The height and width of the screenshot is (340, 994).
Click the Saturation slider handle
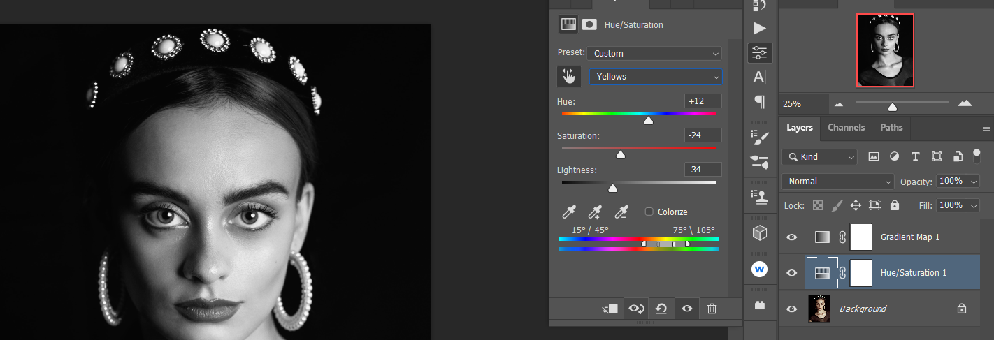click(x=620, y=155)
